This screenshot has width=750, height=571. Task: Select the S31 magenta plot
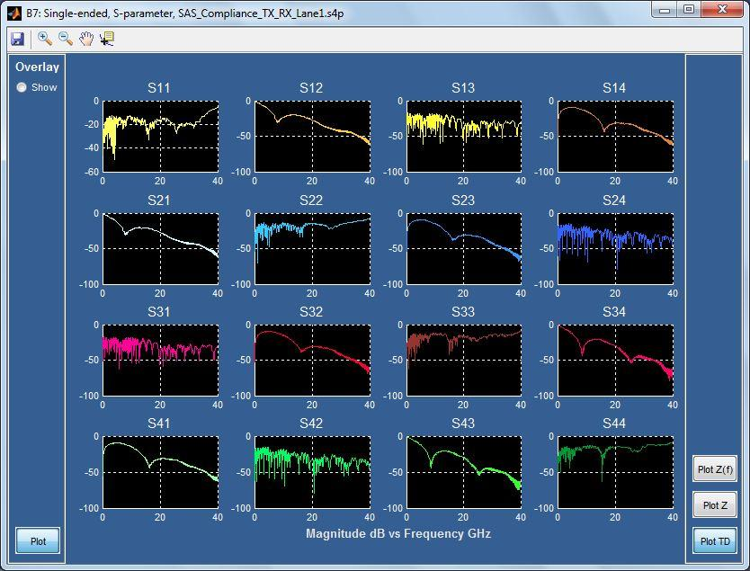coord(160,360)
